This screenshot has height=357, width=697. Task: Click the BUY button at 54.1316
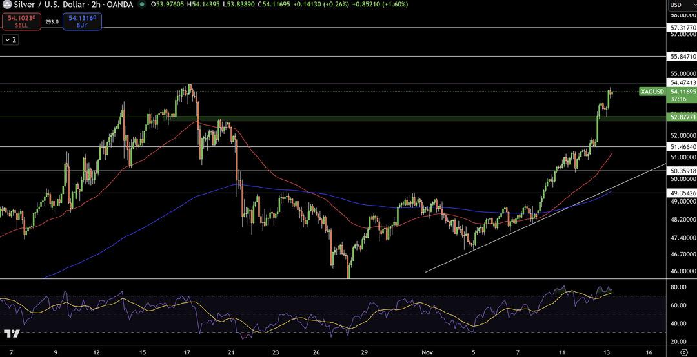coord(82,21)
